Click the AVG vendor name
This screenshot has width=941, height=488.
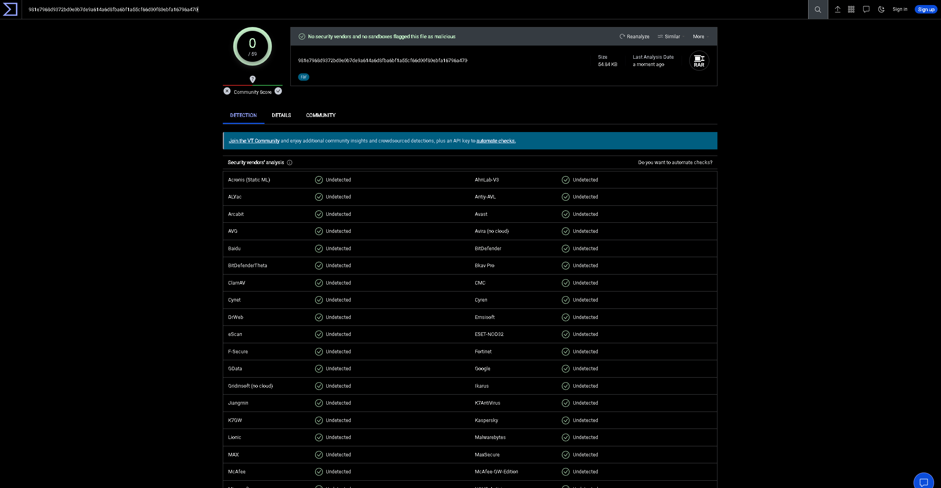pos(233,231)
